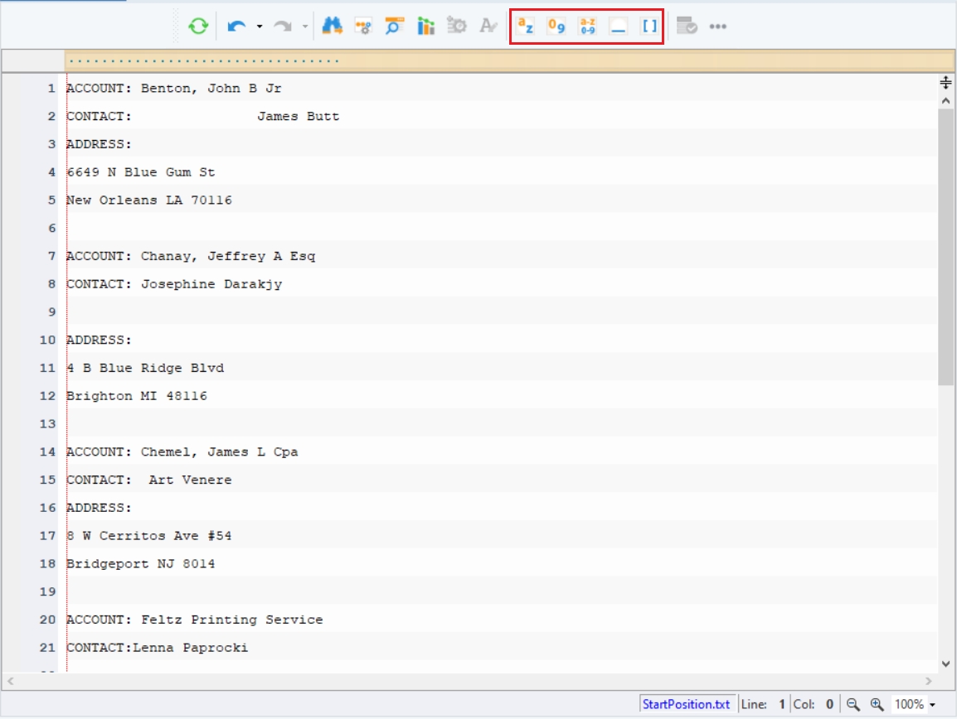Click the dotted column ruler bar
This screenshot has width=957, height=719.
tap(509, 61)
